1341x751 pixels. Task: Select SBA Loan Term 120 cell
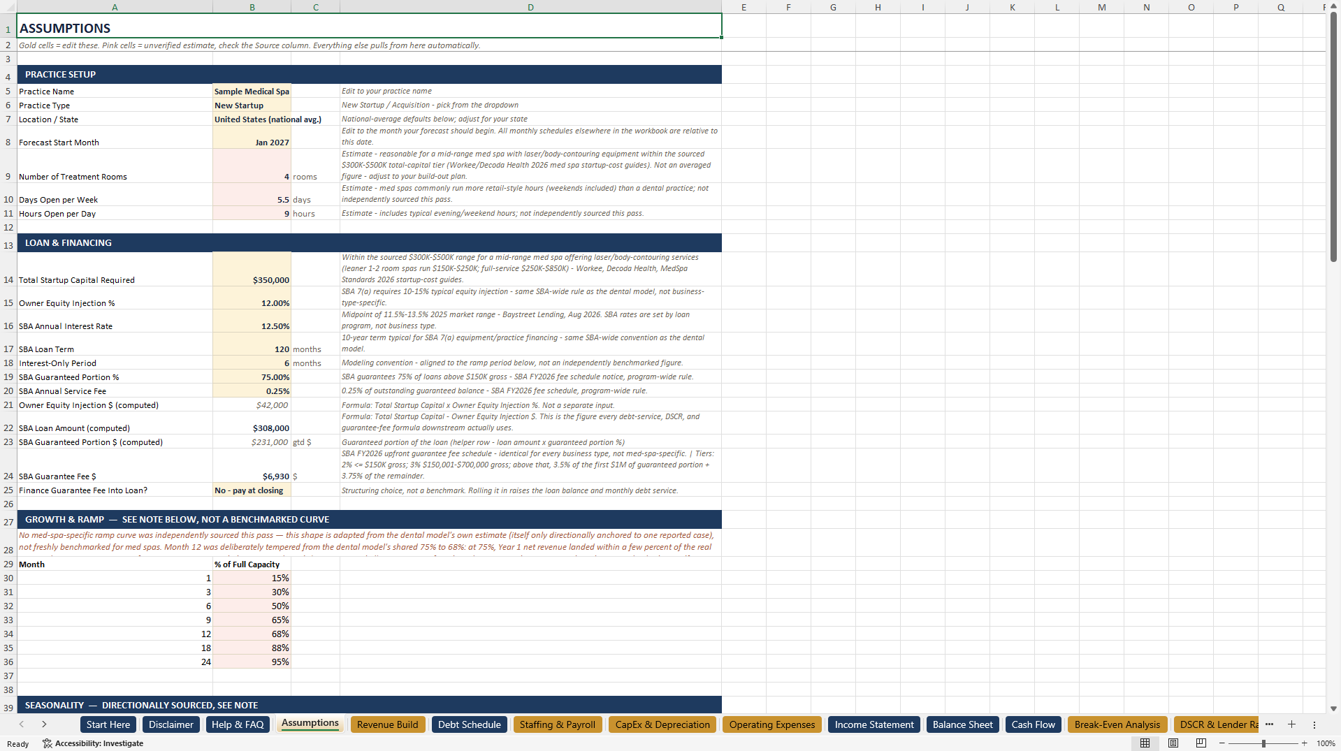click(x=252, y=344)
